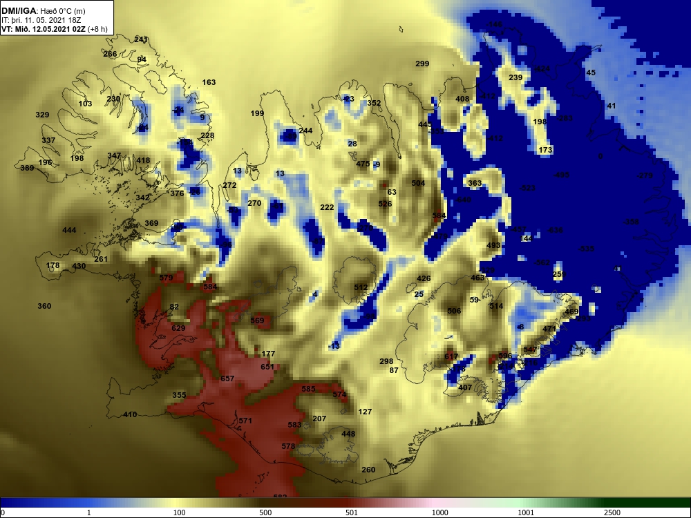The width and height of the screenshot is (691, 518).
Task: Click the map value '617'
Action: click(451, 357)
